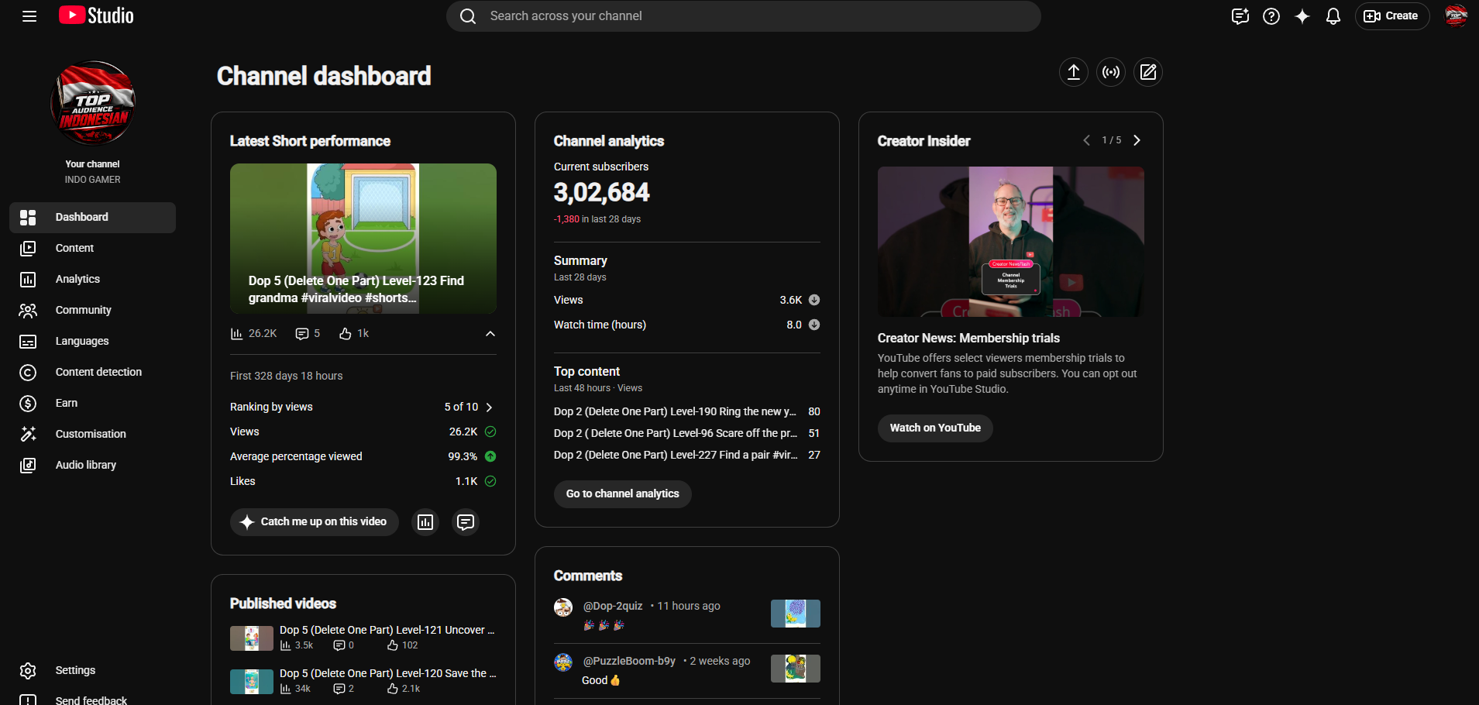Open Dop 5 Level-120 Save the published video
Screen dimensions: 1479x705
coord(387,673)
